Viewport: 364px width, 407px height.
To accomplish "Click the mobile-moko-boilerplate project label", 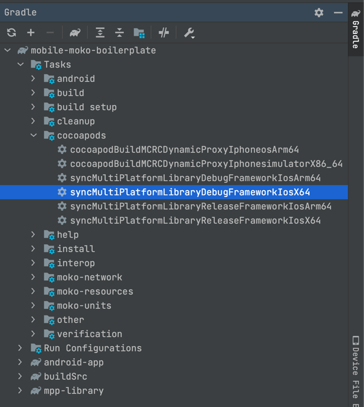I will (93, 51).
